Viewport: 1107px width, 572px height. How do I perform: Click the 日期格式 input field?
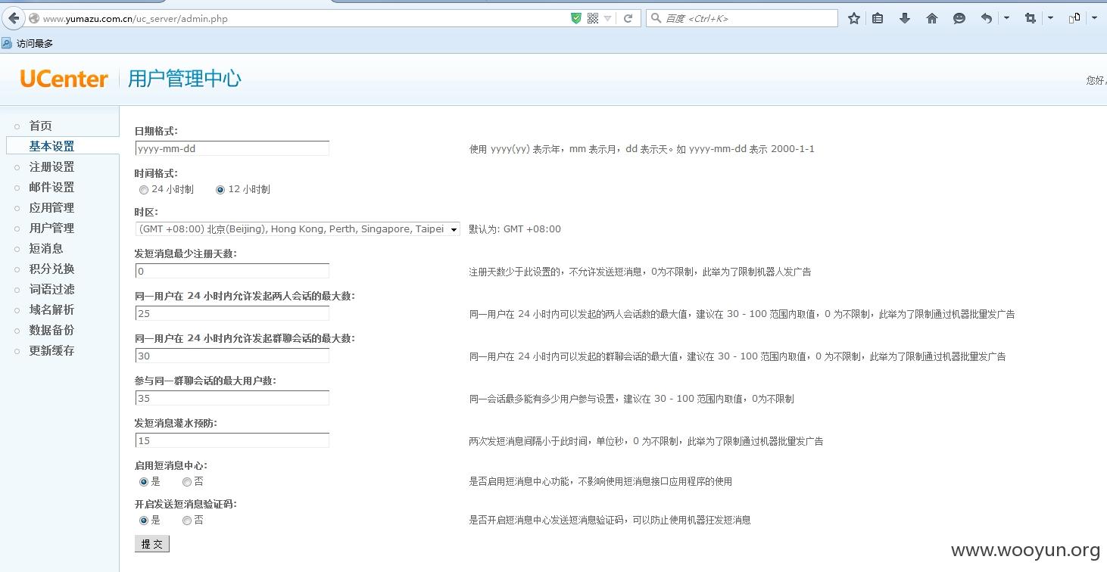coord(232,148)
